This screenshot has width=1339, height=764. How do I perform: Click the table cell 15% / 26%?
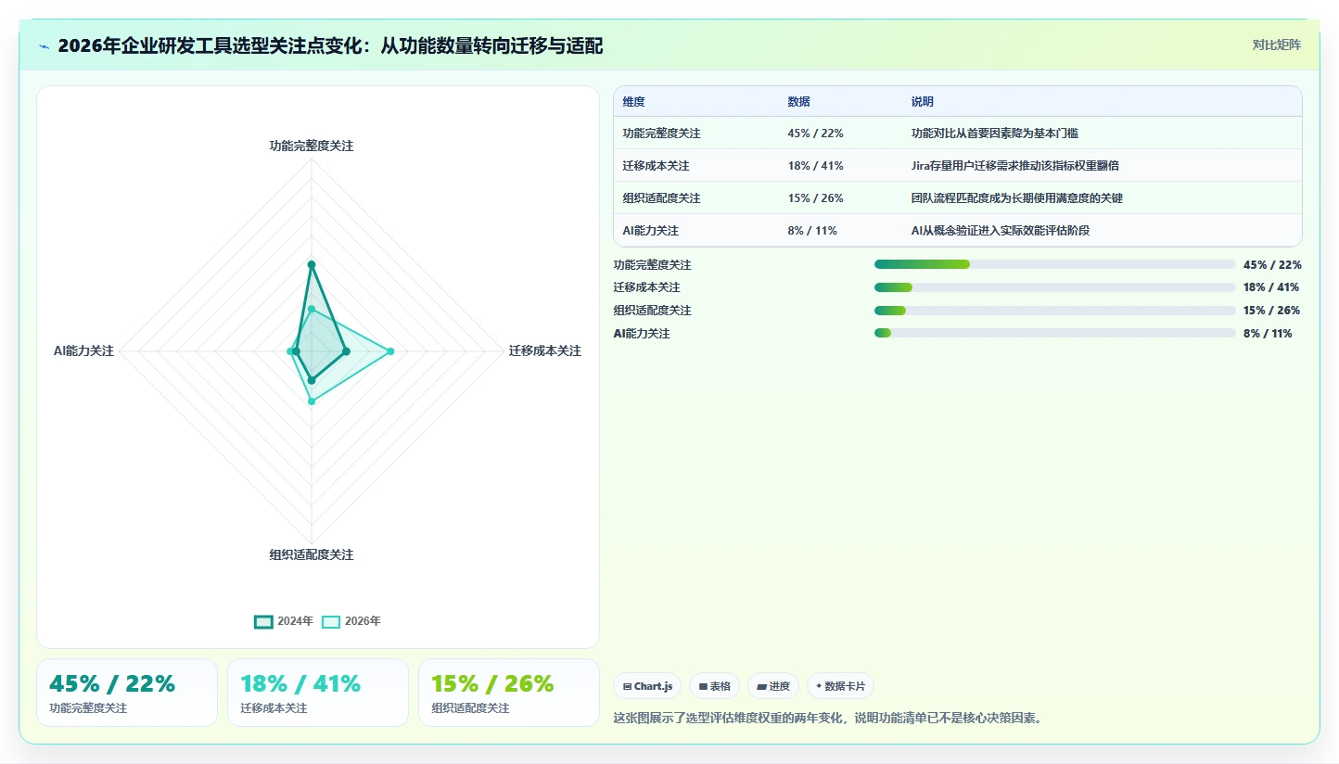click(x=815, y=198)
